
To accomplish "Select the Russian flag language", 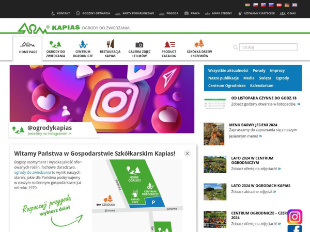I will point(271,5).
